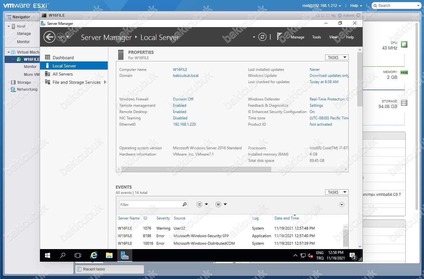Open Windows Start button
The width and height of the screenshot is (424, 279).
(x=48, y=255)
